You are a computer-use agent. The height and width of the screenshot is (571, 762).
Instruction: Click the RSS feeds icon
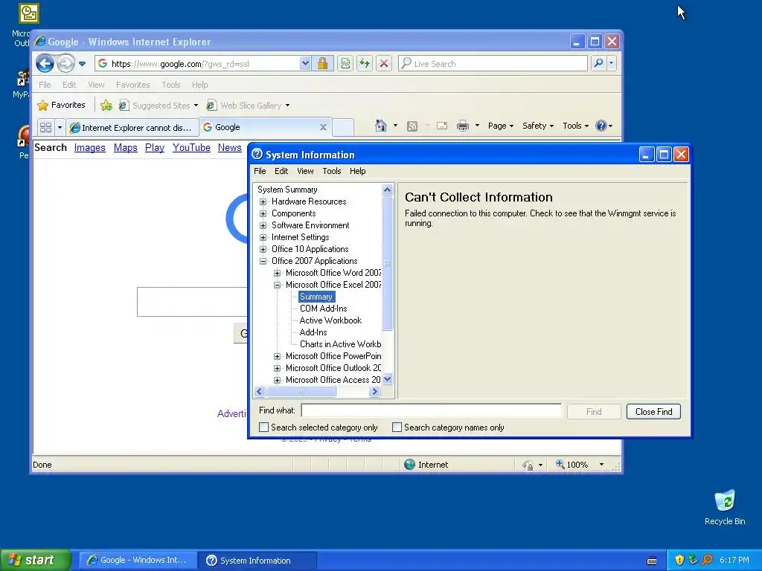(412, 126)
